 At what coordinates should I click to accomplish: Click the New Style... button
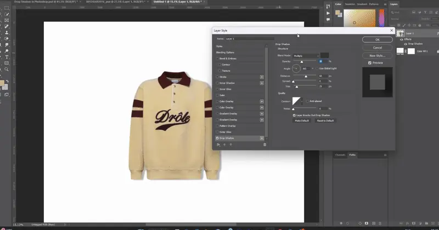(x=378, y=56)
